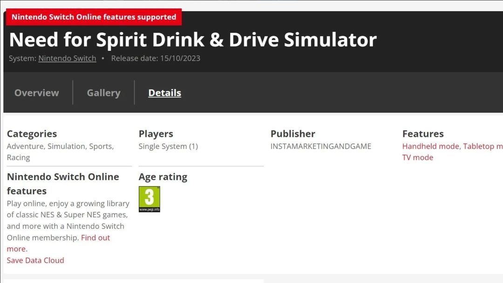
Task: Click the release date '15/10/2023'
Action: tap(180, 58)
